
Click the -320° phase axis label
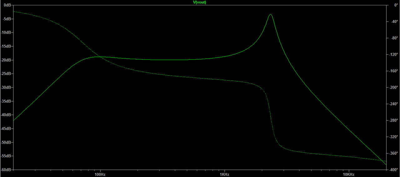394,137
